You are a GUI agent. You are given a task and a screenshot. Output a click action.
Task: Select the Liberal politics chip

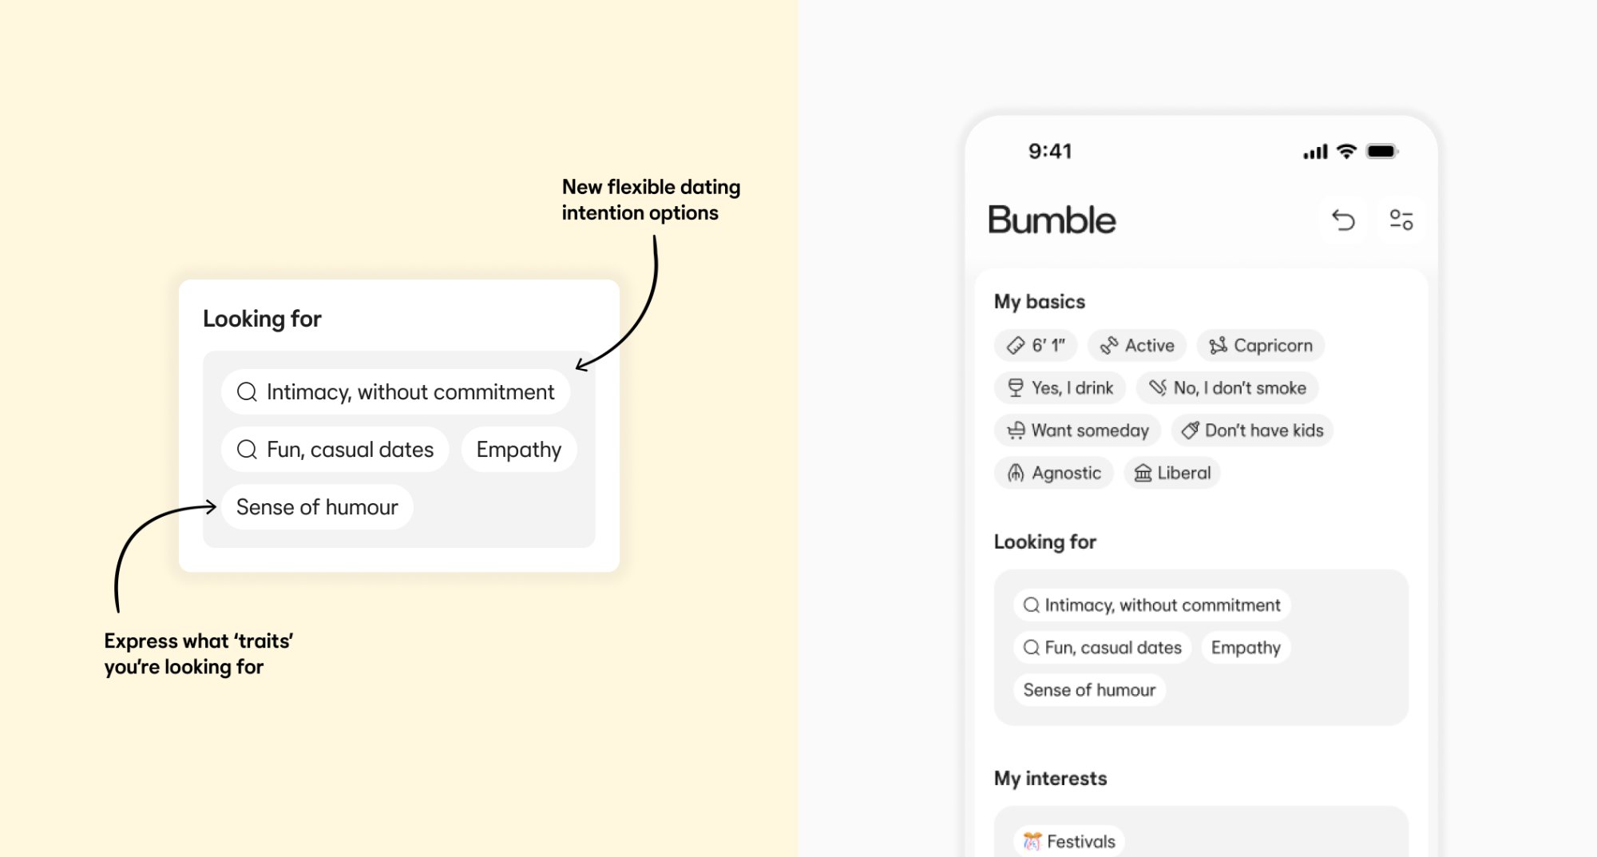[x=1172, y=473]
